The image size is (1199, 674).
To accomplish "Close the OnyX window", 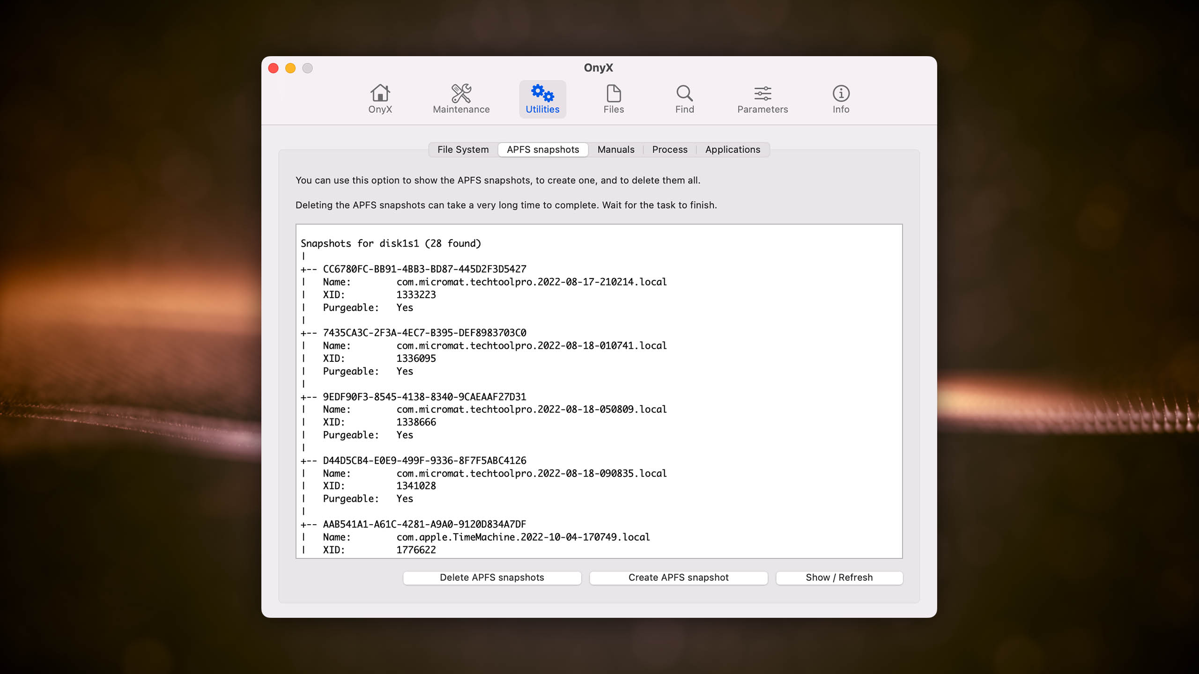I will (x=274, y=68).
